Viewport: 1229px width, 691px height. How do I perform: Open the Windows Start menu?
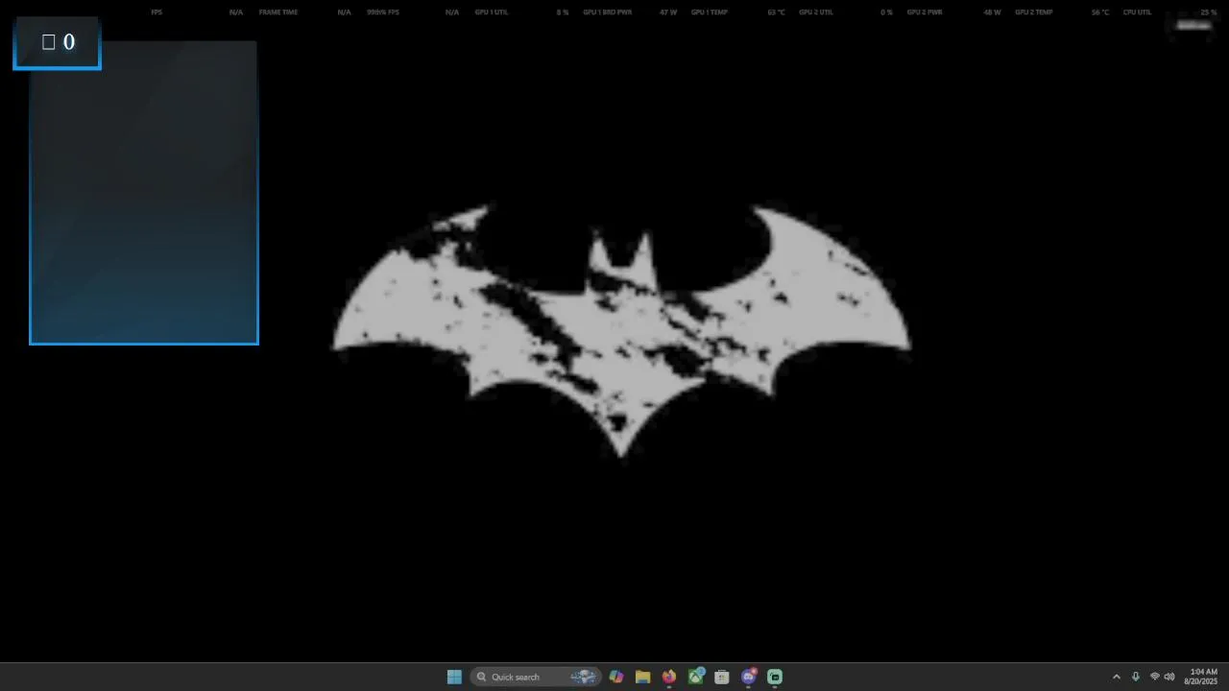coord(454,677)
